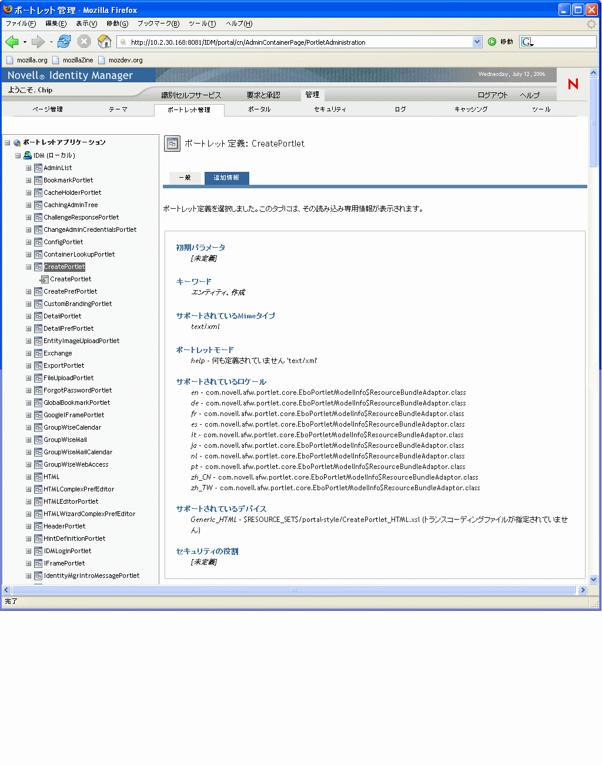This screenshot has height=765, width=602.
Task: Click the green Go (移動) button icon
Action: [492, 42]
